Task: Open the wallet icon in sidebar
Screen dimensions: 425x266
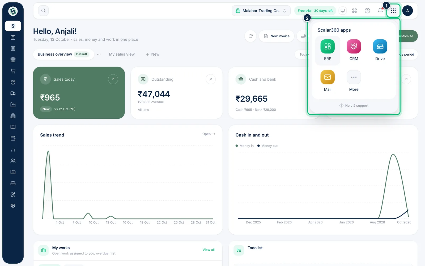Action: click(x=13, y=138)
